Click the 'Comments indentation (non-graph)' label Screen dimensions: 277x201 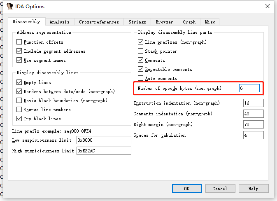click(x=173, y=114)
